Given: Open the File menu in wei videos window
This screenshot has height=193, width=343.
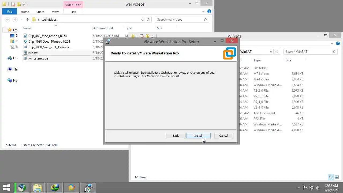Looking at the screenshot, I should (10, 12).
